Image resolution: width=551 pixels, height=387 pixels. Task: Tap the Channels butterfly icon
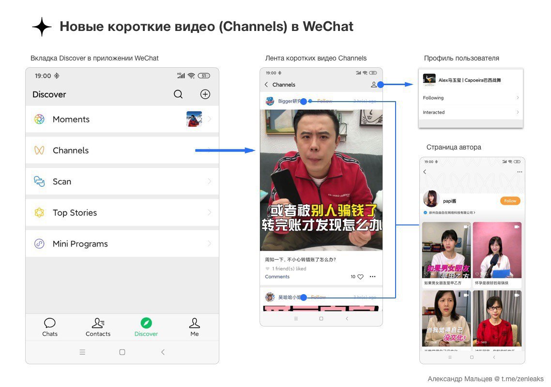pyautogui.click(x=39, y=150)
